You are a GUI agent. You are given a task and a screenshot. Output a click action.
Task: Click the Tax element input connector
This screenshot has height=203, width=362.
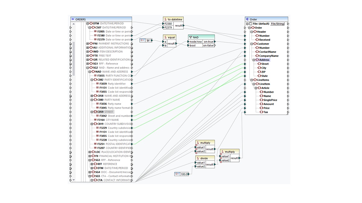[245, 112]
